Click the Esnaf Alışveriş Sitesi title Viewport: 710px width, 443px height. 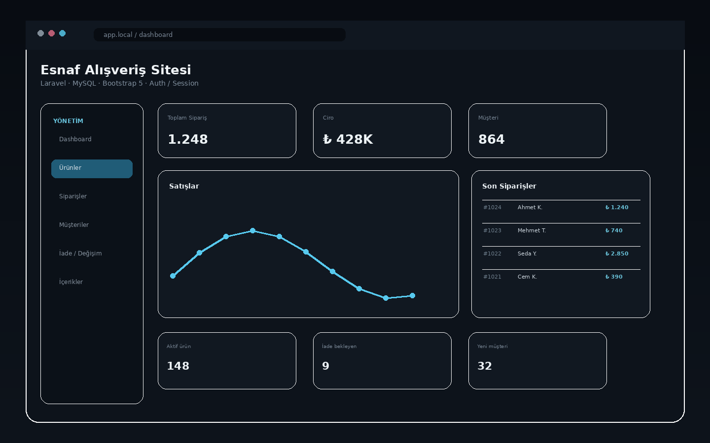pos(116,70)
